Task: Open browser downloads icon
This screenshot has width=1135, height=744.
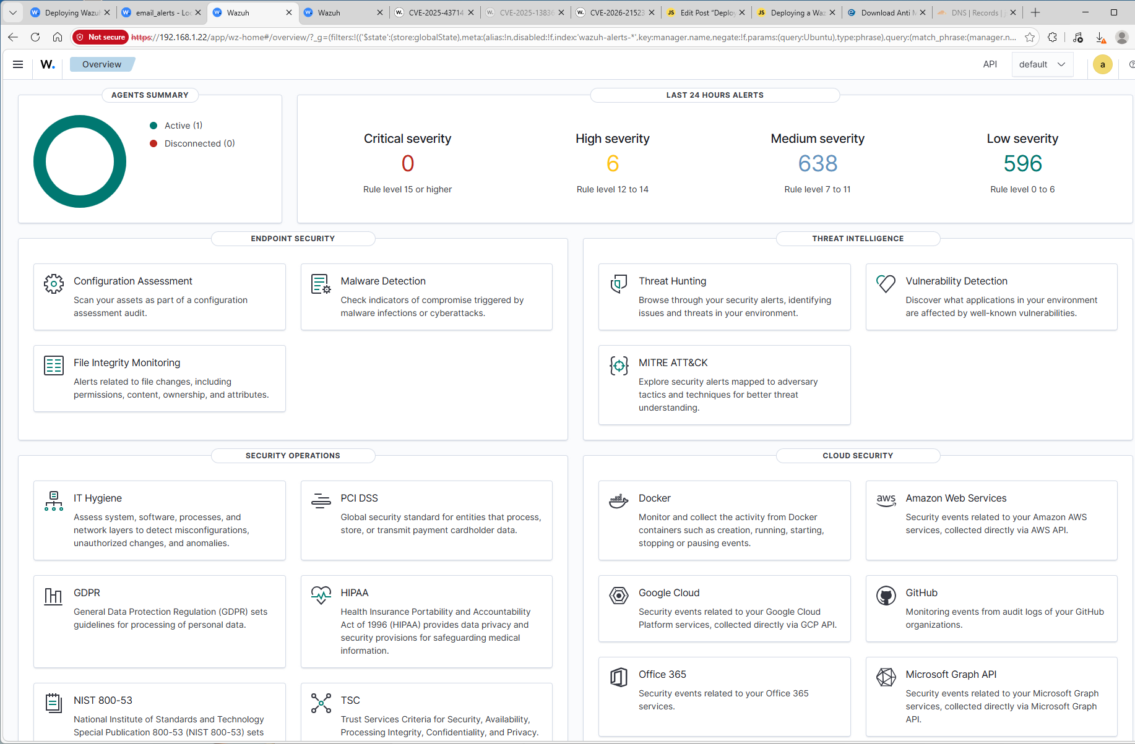Action: [1100, 37]
